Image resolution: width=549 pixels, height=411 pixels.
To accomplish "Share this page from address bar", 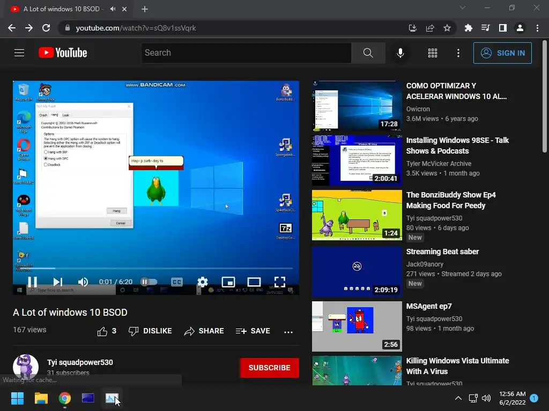I will pos(430,28).
